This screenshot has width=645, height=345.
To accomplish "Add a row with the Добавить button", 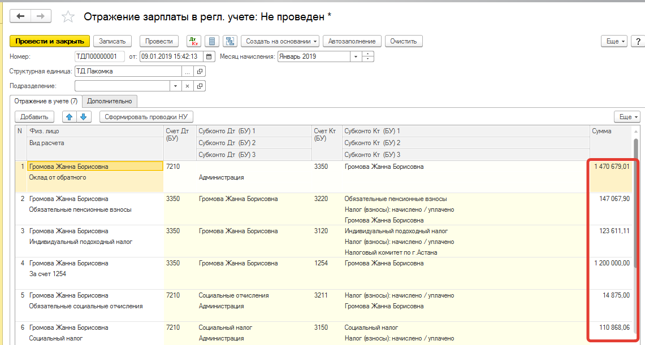I will click(x=34, y=117).
